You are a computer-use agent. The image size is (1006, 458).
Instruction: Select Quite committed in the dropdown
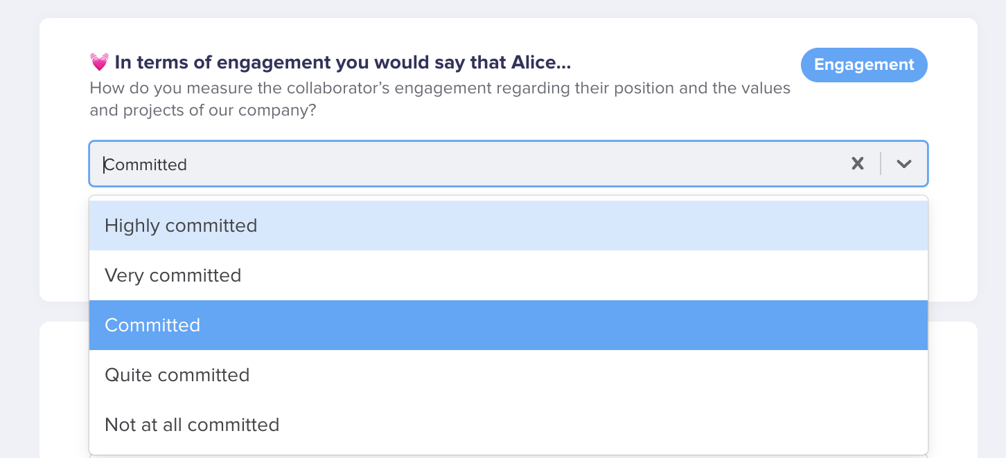pyautogui.click(x=509, y=375)
